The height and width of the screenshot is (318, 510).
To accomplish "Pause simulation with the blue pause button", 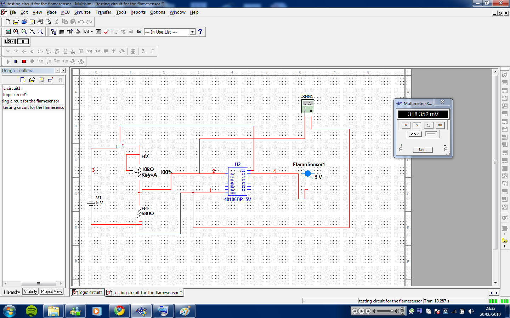I will [16, 61].
